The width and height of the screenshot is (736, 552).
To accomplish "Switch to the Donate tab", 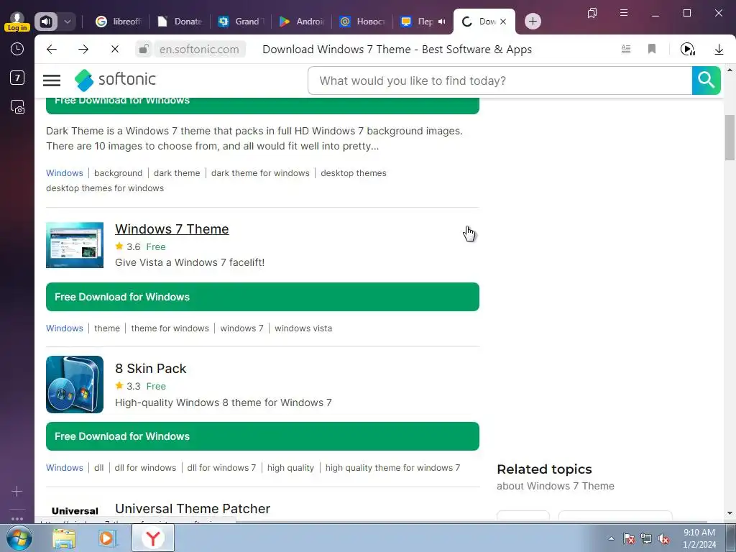I will (x=180, y=21).
